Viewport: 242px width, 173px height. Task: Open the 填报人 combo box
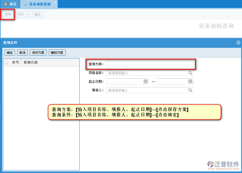[147, 90]
